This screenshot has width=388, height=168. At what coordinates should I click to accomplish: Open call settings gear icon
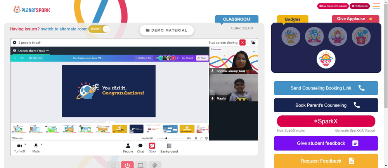tap(15, 43)
